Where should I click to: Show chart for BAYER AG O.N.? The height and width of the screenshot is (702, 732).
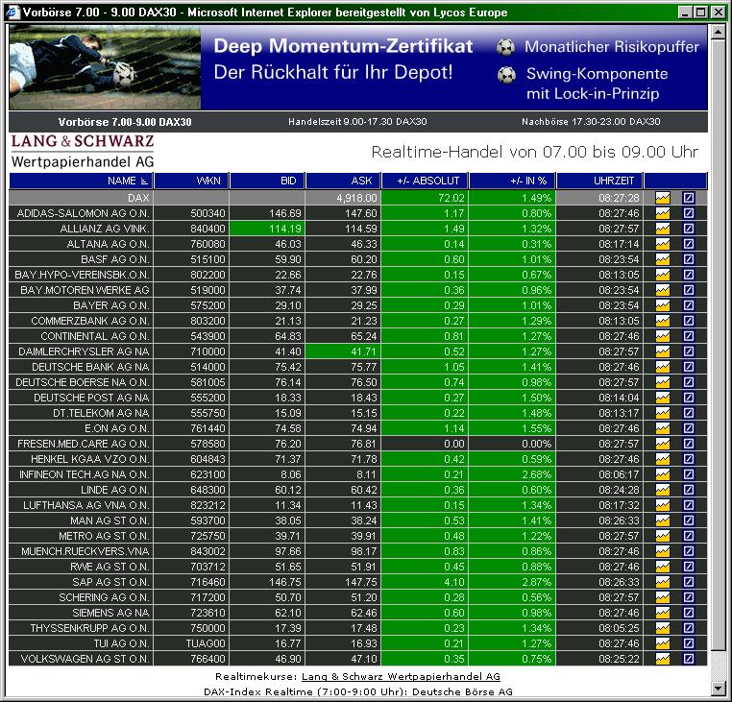pyautogui.click(x=663, y=305)
